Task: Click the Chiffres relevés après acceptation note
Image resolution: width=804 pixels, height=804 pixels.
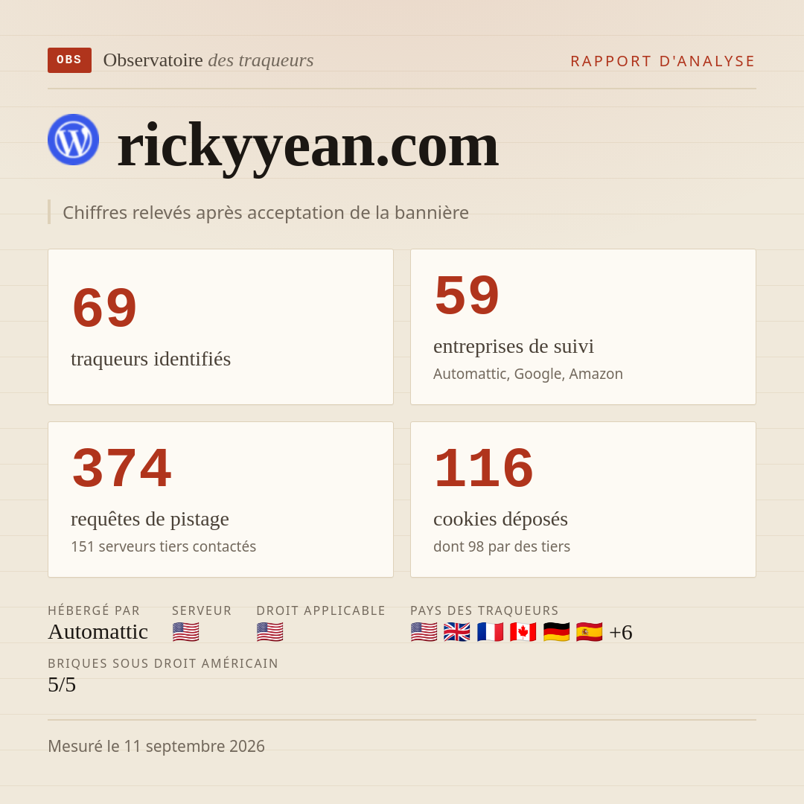Action: [x=266, y=212]
